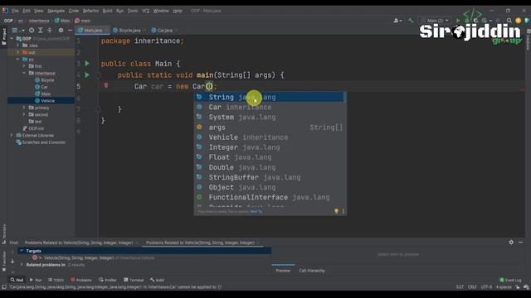Open the Profiler tool window button
This screenshot has height=298, width=531.
click(x=108, y=280)
